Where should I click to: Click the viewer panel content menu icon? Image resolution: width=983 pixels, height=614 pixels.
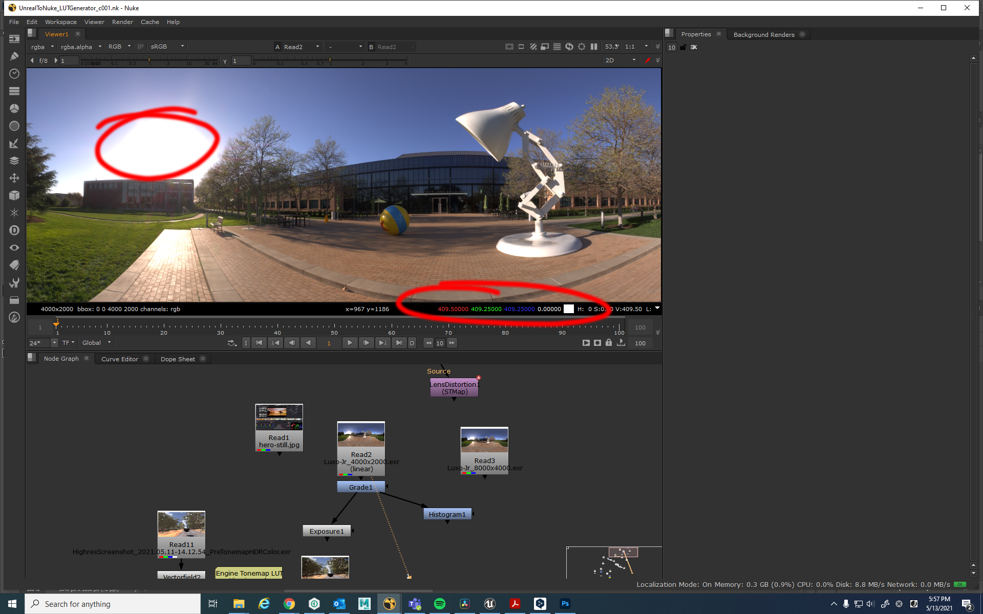click(x=31, y=33)
